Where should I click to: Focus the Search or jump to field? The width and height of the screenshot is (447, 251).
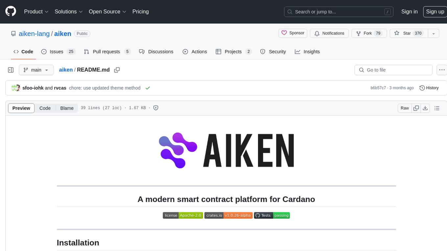pos(339,11)
